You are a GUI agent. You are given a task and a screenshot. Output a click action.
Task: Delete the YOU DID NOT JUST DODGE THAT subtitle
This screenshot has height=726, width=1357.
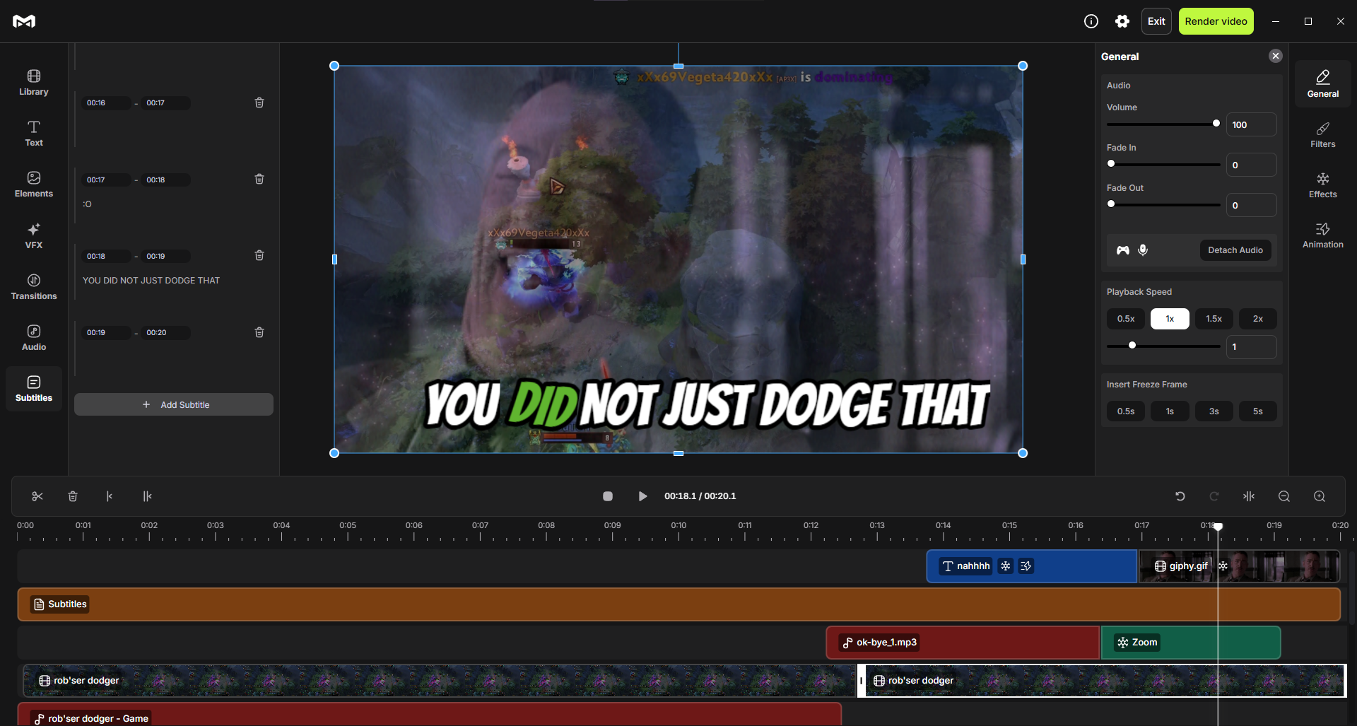pyautogui.click(x=259, y=256)
